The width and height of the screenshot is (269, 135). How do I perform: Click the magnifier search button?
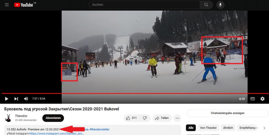(206, 5)
